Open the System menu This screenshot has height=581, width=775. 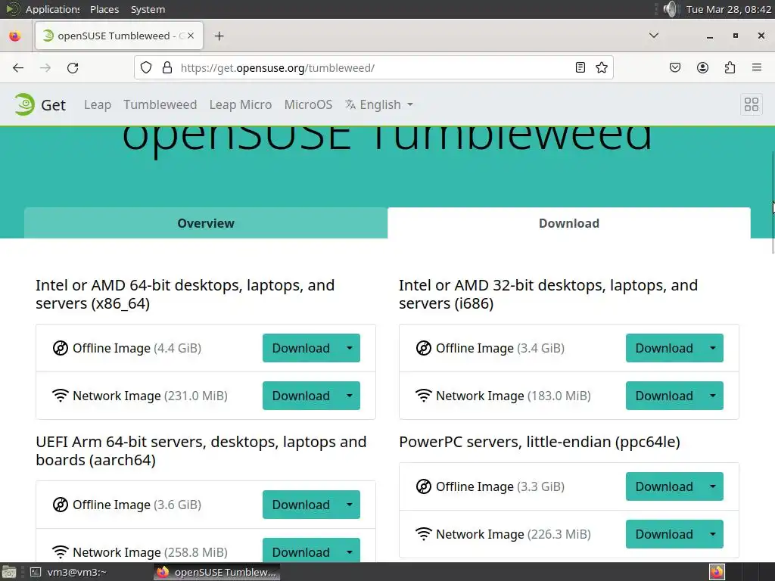click(148, 9)
